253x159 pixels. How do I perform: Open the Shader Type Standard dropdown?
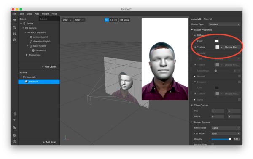click(x=224, y=24)
